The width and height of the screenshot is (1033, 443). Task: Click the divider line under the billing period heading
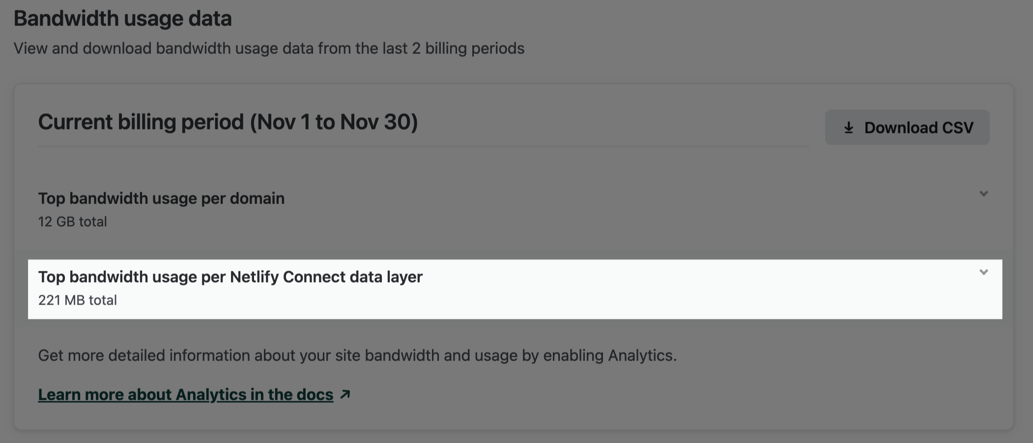[x=423, y=146]
